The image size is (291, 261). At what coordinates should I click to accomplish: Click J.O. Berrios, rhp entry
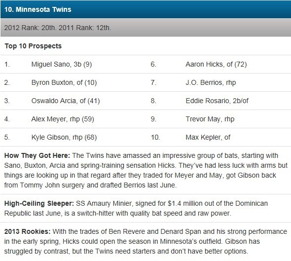(211, 82)
